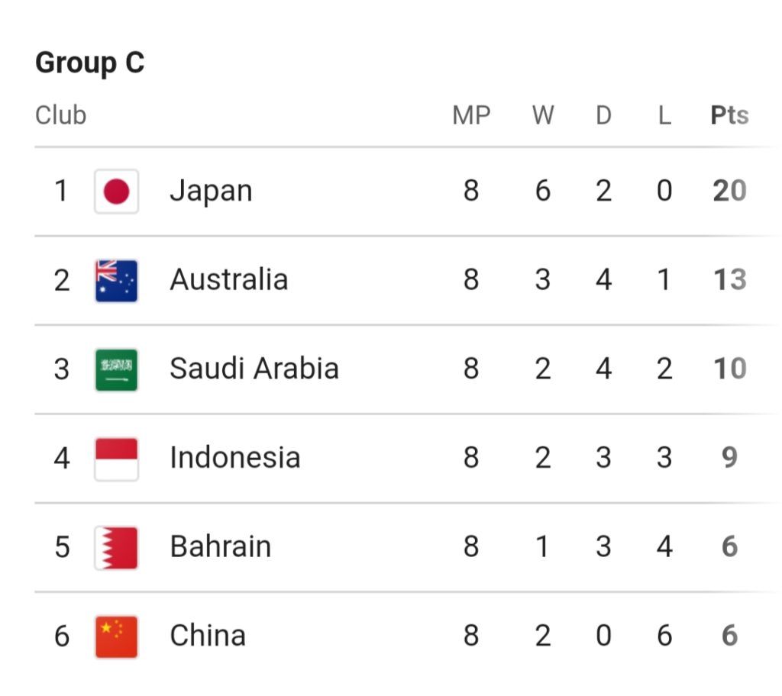Click the Pts column header

click(729, 116)
